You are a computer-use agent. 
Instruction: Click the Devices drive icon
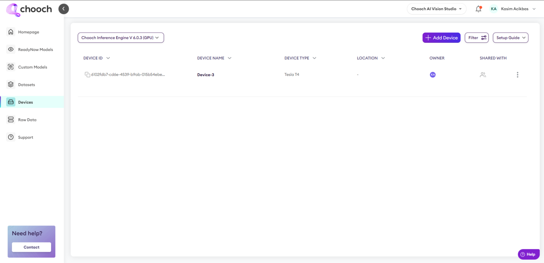[x=11, y=102]
